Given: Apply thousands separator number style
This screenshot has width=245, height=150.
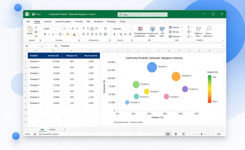Looking at the screenshot, I should coord(125,34).
